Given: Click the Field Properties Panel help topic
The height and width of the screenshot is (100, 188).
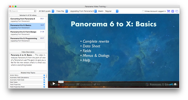Looking at the screenshot, I should click(x=17, y=87).
